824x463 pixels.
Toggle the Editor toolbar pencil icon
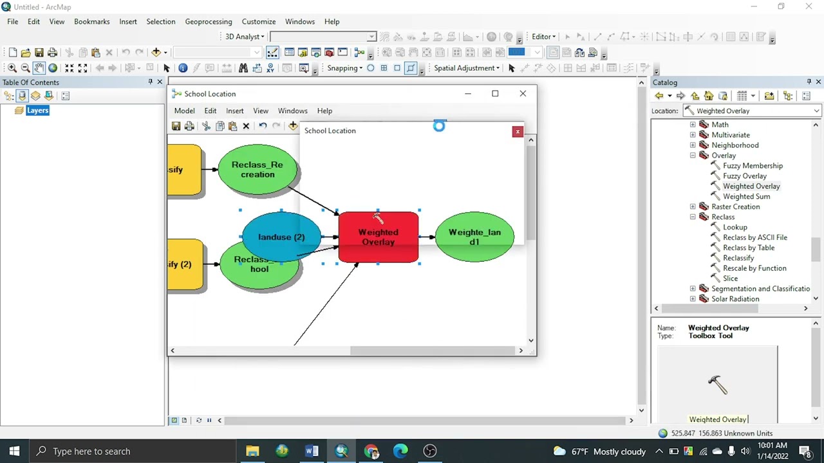coord(272,52)
